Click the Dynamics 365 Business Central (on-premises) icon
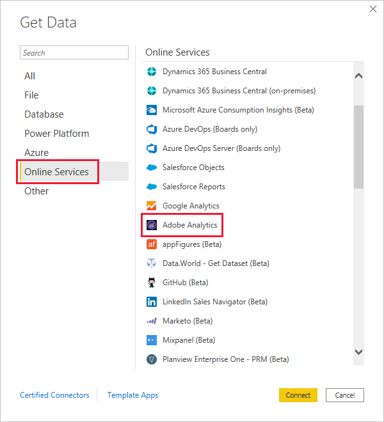 (x=152, y=91)
